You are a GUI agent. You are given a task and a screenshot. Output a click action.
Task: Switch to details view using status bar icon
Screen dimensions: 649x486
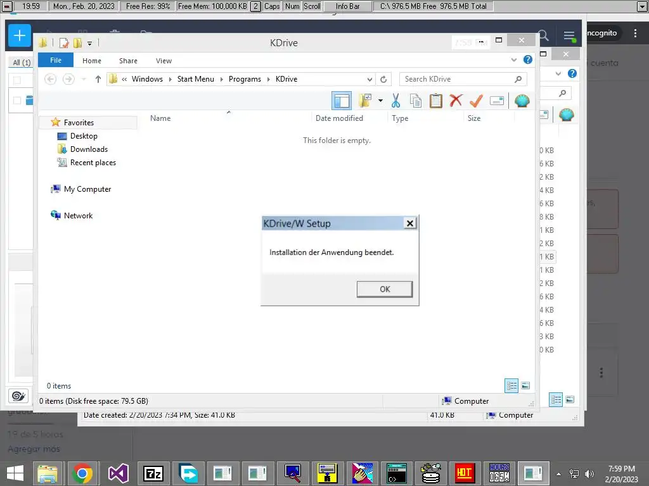click(511, 385)
